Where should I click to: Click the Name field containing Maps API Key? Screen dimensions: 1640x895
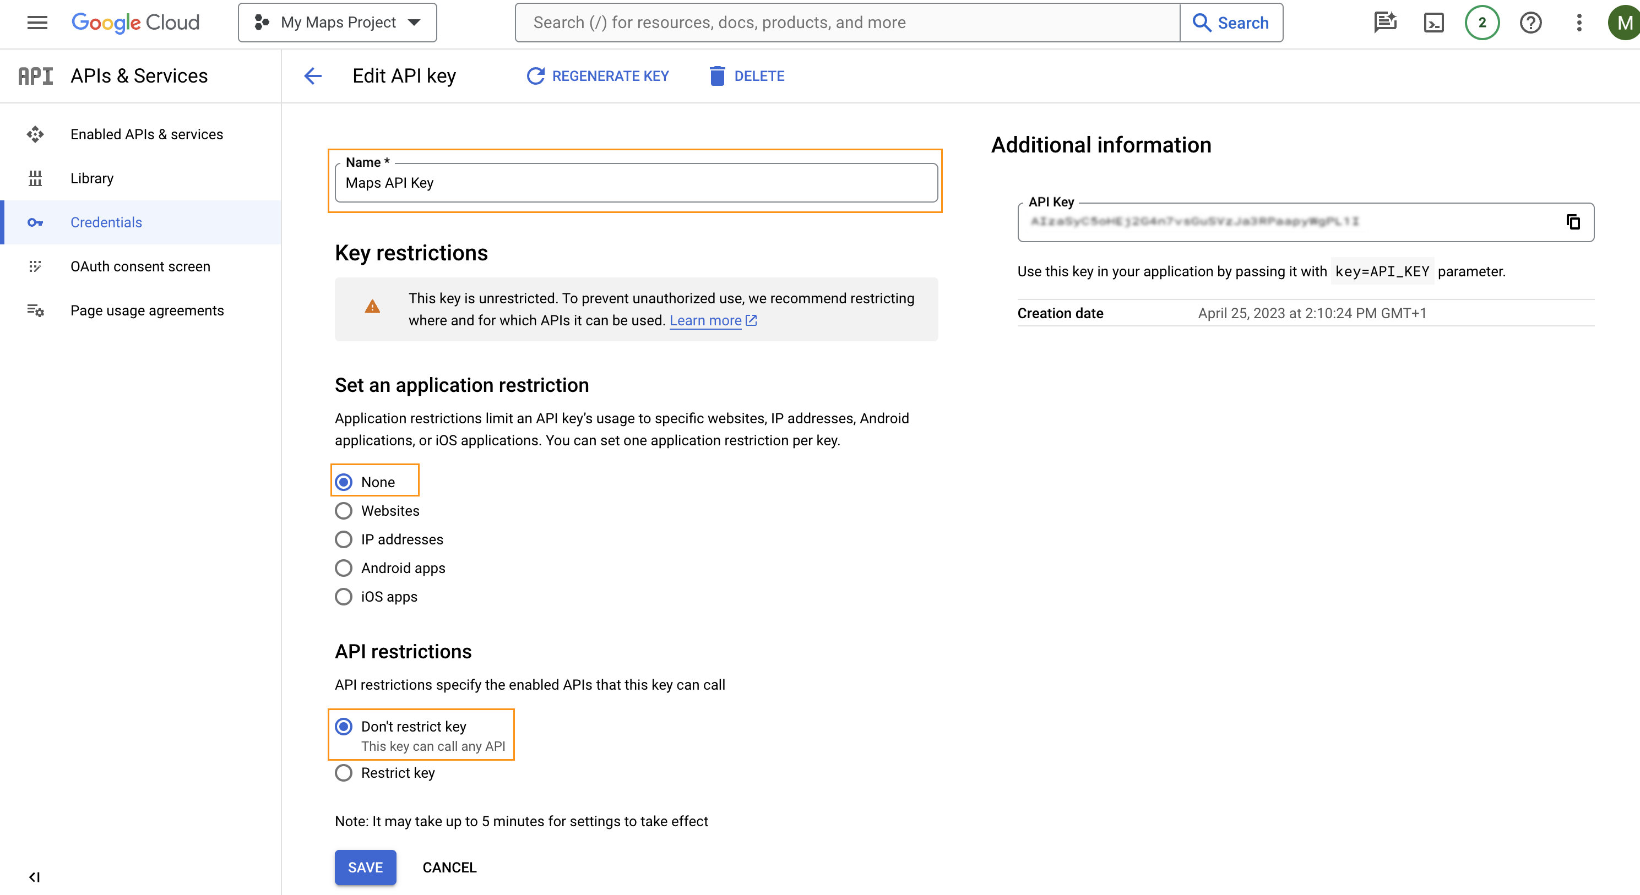pyautogui.click(x=636, y=183)
